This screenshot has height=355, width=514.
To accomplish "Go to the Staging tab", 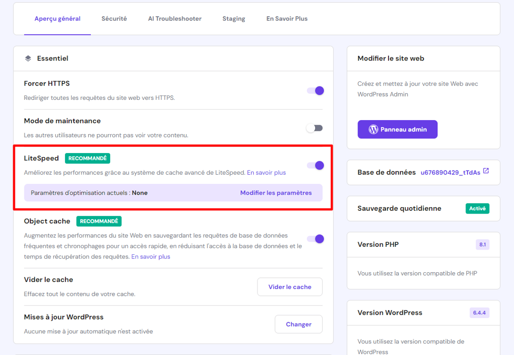I will (x=233, y=18).
